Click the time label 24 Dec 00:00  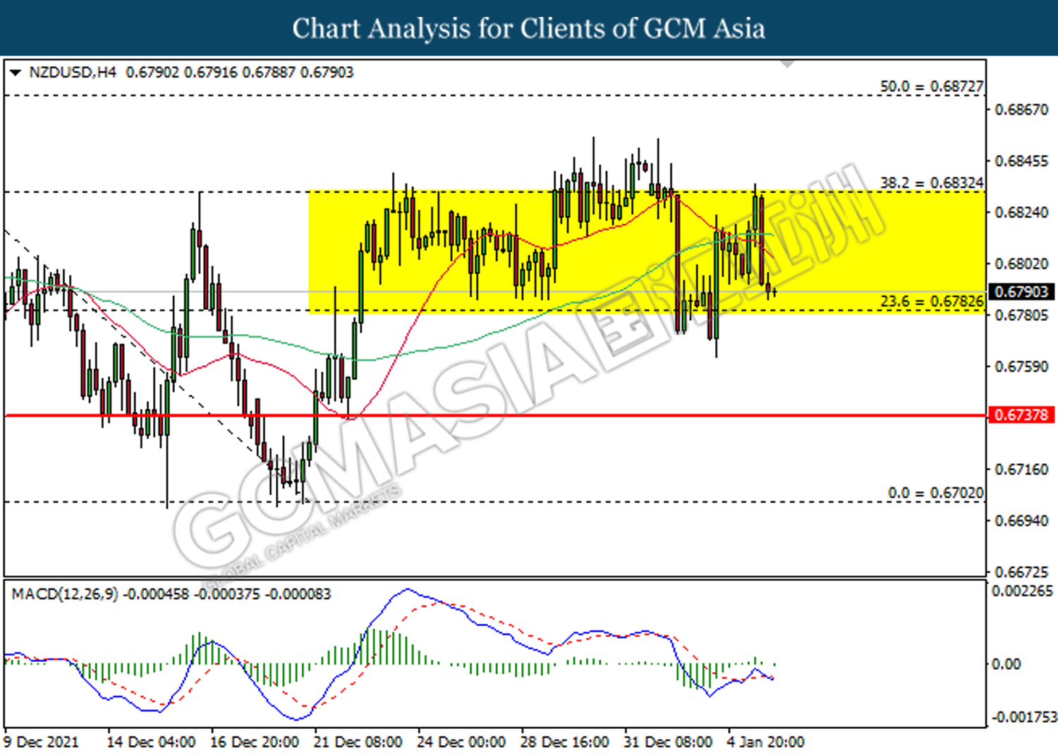pyautogui.click(x=461, y=742)
